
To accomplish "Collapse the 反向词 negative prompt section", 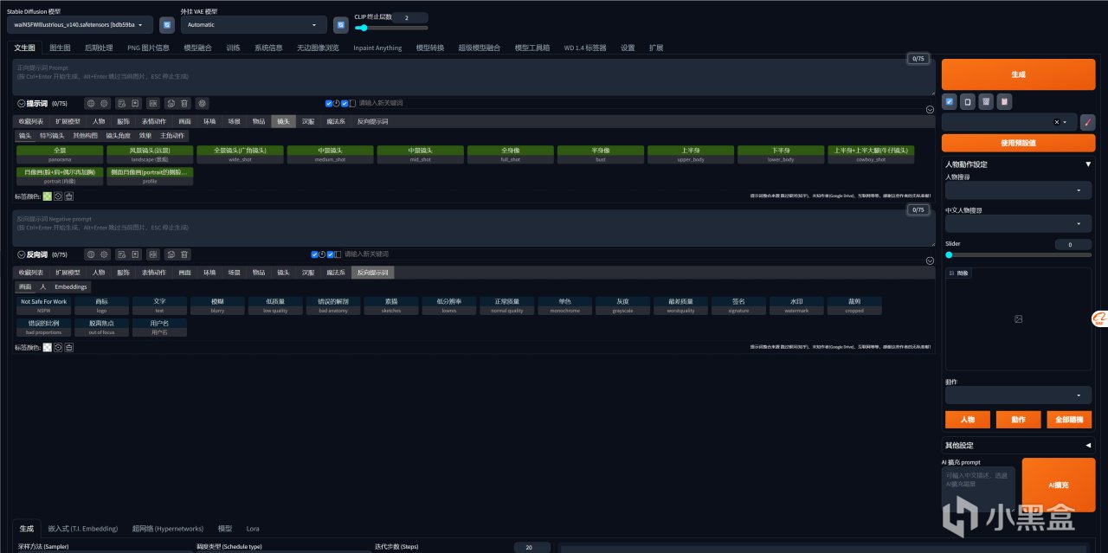I will click(x=21, y=254).
